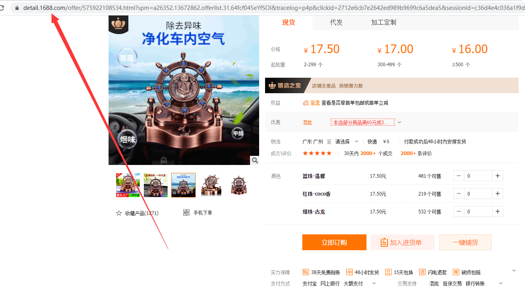Click the 本店部分商品满60元 promotion tag

(x=363, y=123)
